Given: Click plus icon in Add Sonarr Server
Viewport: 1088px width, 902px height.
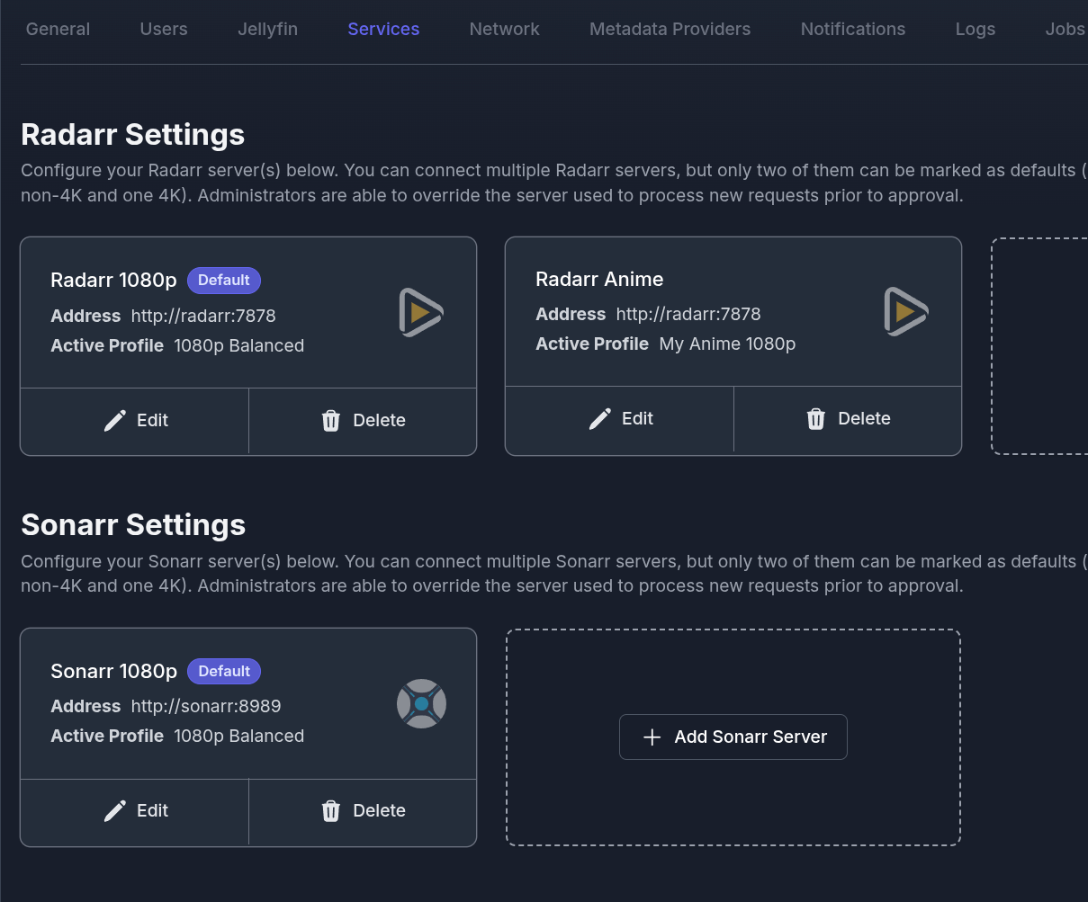Looking at the screenshot, I should pyautogui.click(x=652, y=737).
